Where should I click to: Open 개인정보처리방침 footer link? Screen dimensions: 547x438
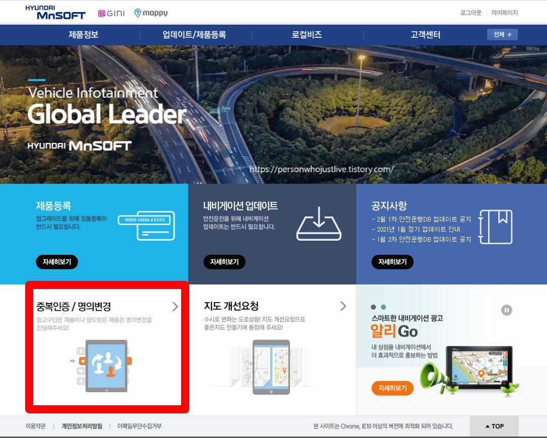pyautogui.click(x=82, y=426)
